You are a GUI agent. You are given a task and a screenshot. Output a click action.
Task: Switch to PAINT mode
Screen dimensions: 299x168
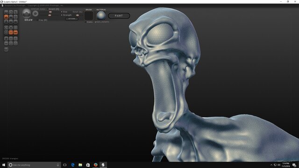pyautogui.click(x=119, y=16)
